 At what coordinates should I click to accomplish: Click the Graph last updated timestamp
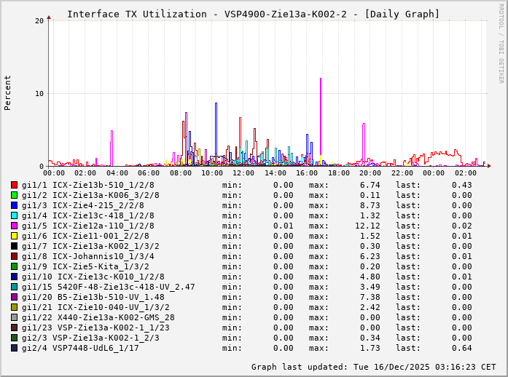coord(373,367)
